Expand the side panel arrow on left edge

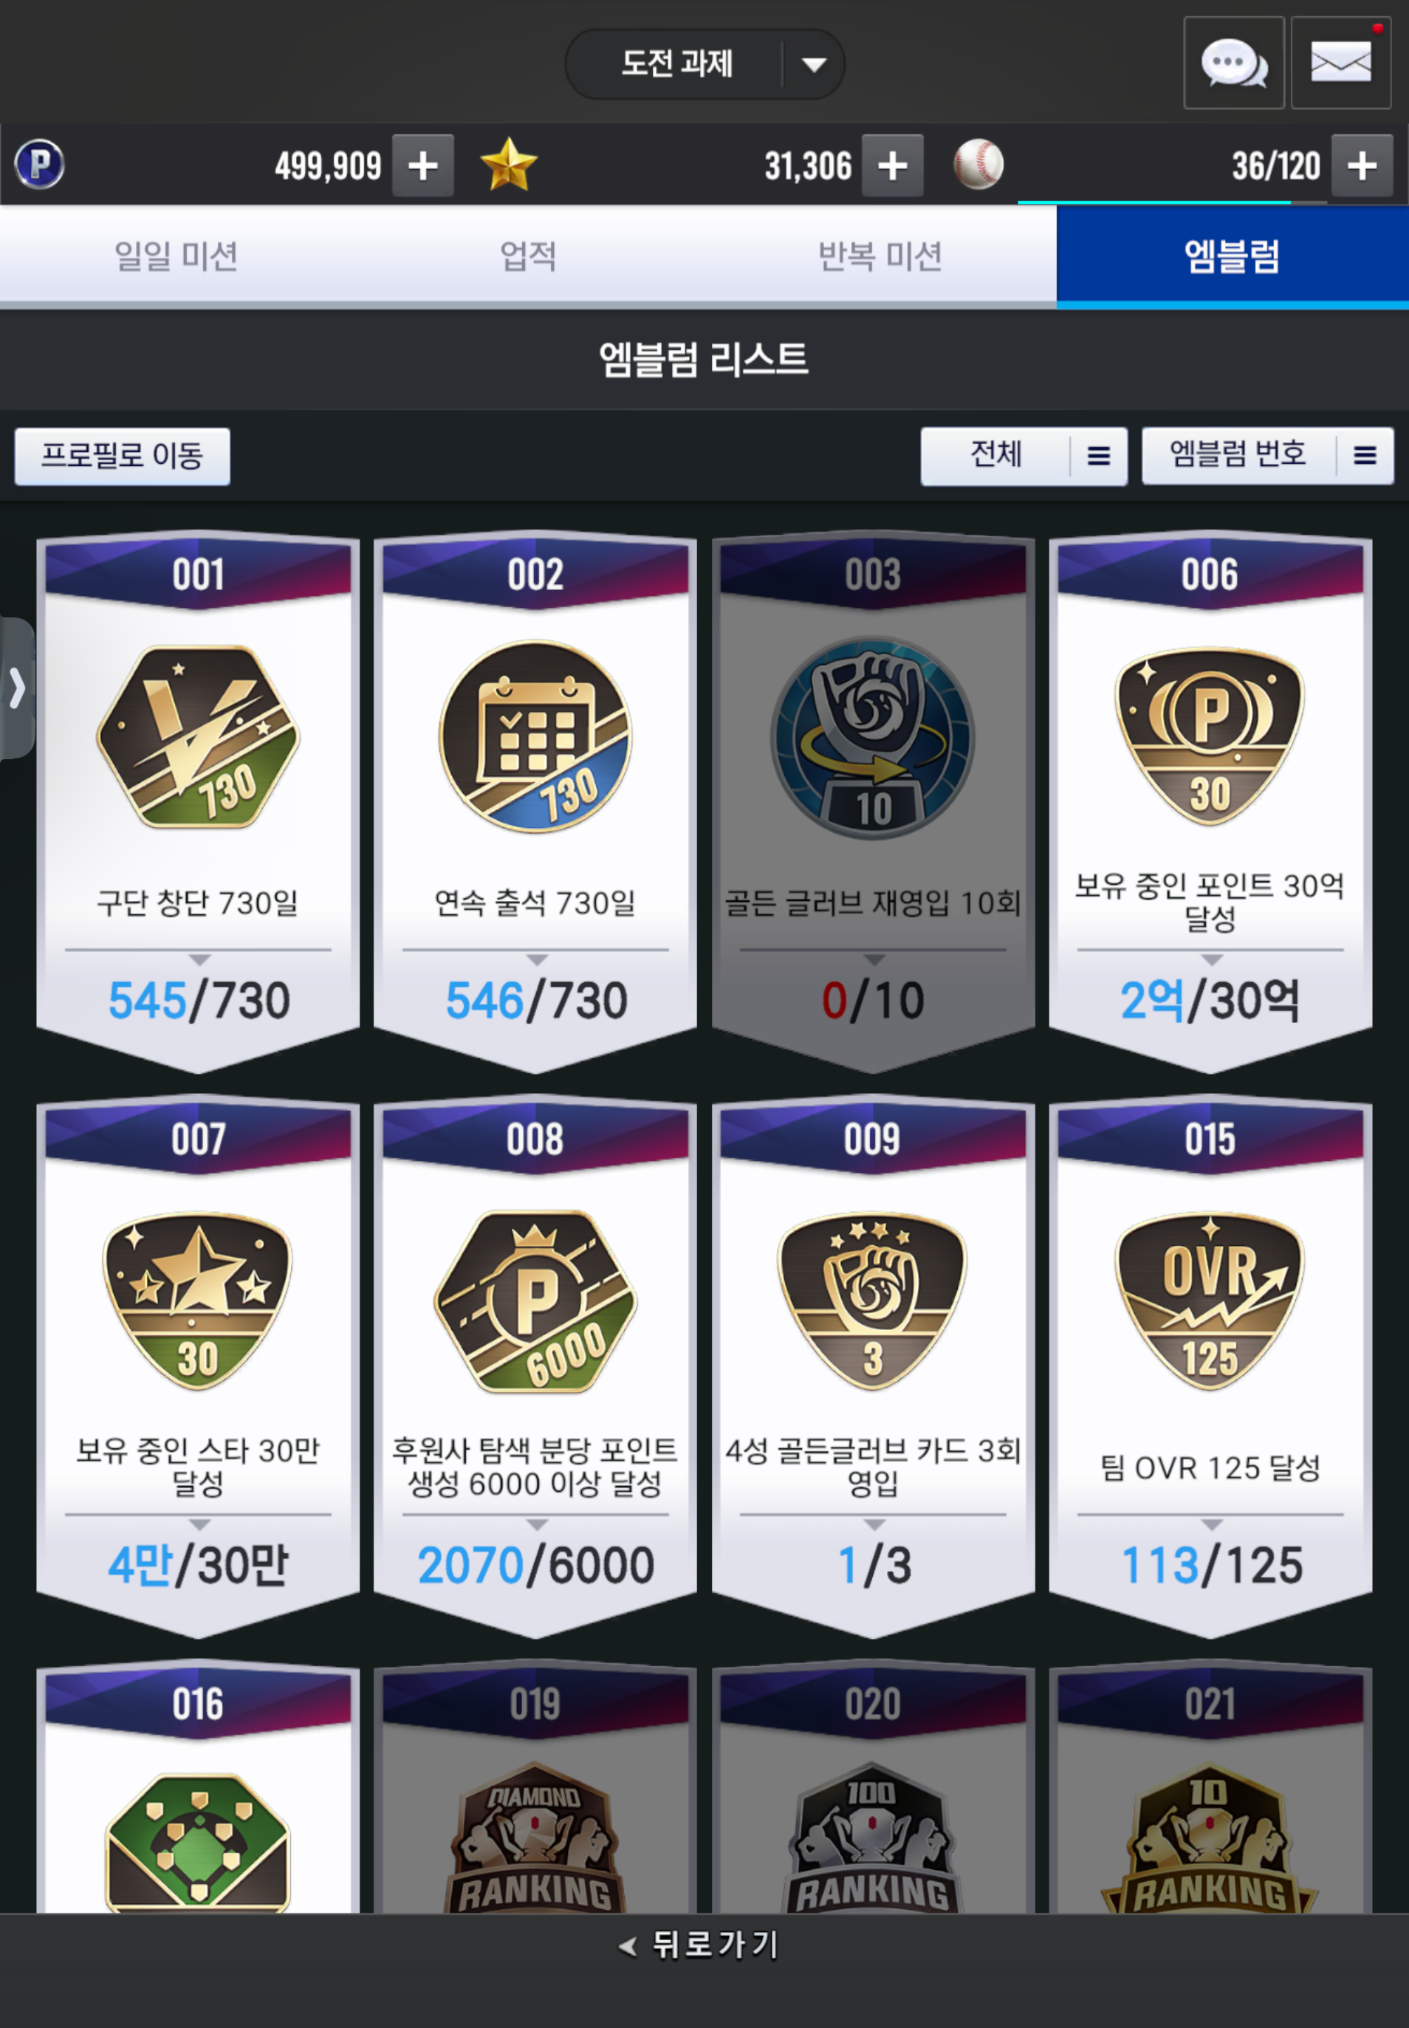17,688
